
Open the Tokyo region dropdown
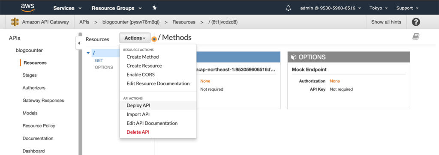379,8
